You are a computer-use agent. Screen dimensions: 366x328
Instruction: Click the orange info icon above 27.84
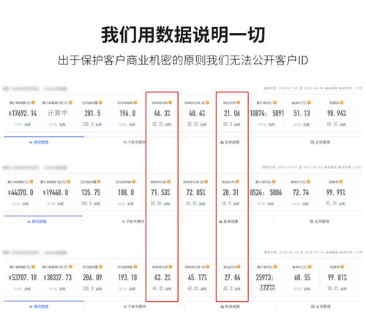pos(239,266)
